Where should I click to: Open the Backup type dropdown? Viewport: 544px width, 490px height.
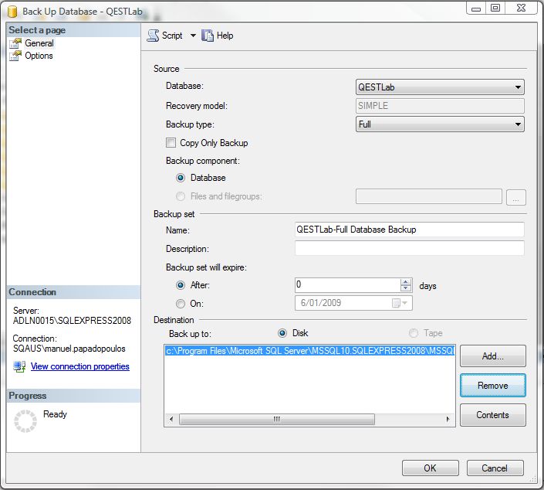point(518,124)
